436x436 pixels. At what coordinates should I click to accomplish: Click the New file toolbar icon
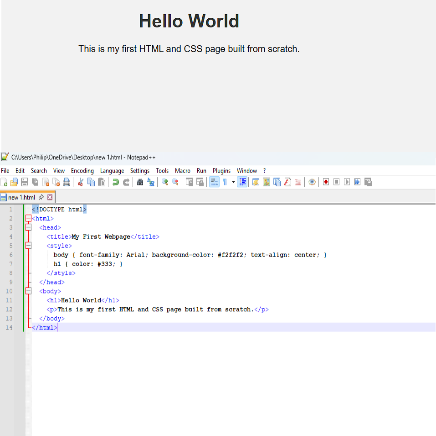pyautogui.click(x=4, y=182)
